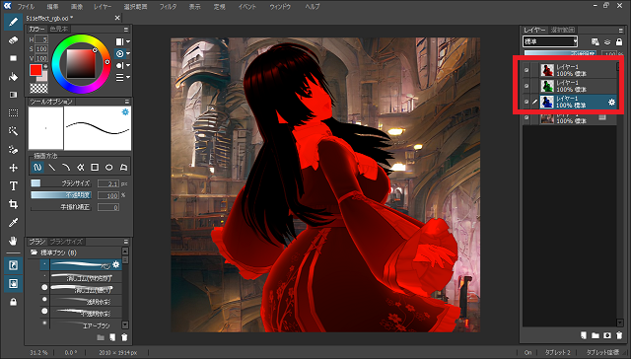Add new brush folder in brush panel
Viewport: 631px width, 359px height.
coord(101,337)
